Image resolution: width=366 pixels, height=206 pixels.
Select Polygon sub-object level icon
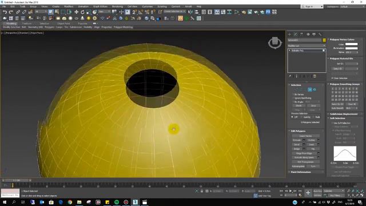click(x=310, y=89)
